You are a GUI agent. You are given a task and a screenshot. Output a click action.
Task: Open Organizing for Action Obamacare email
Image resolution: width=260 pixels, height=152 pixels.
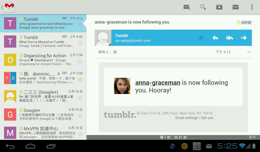pyautogui.click(x=43, y=60)
